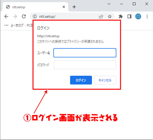Toggle the side panel icon
Viewport: 153px width, 140px height.
[129, 16]
